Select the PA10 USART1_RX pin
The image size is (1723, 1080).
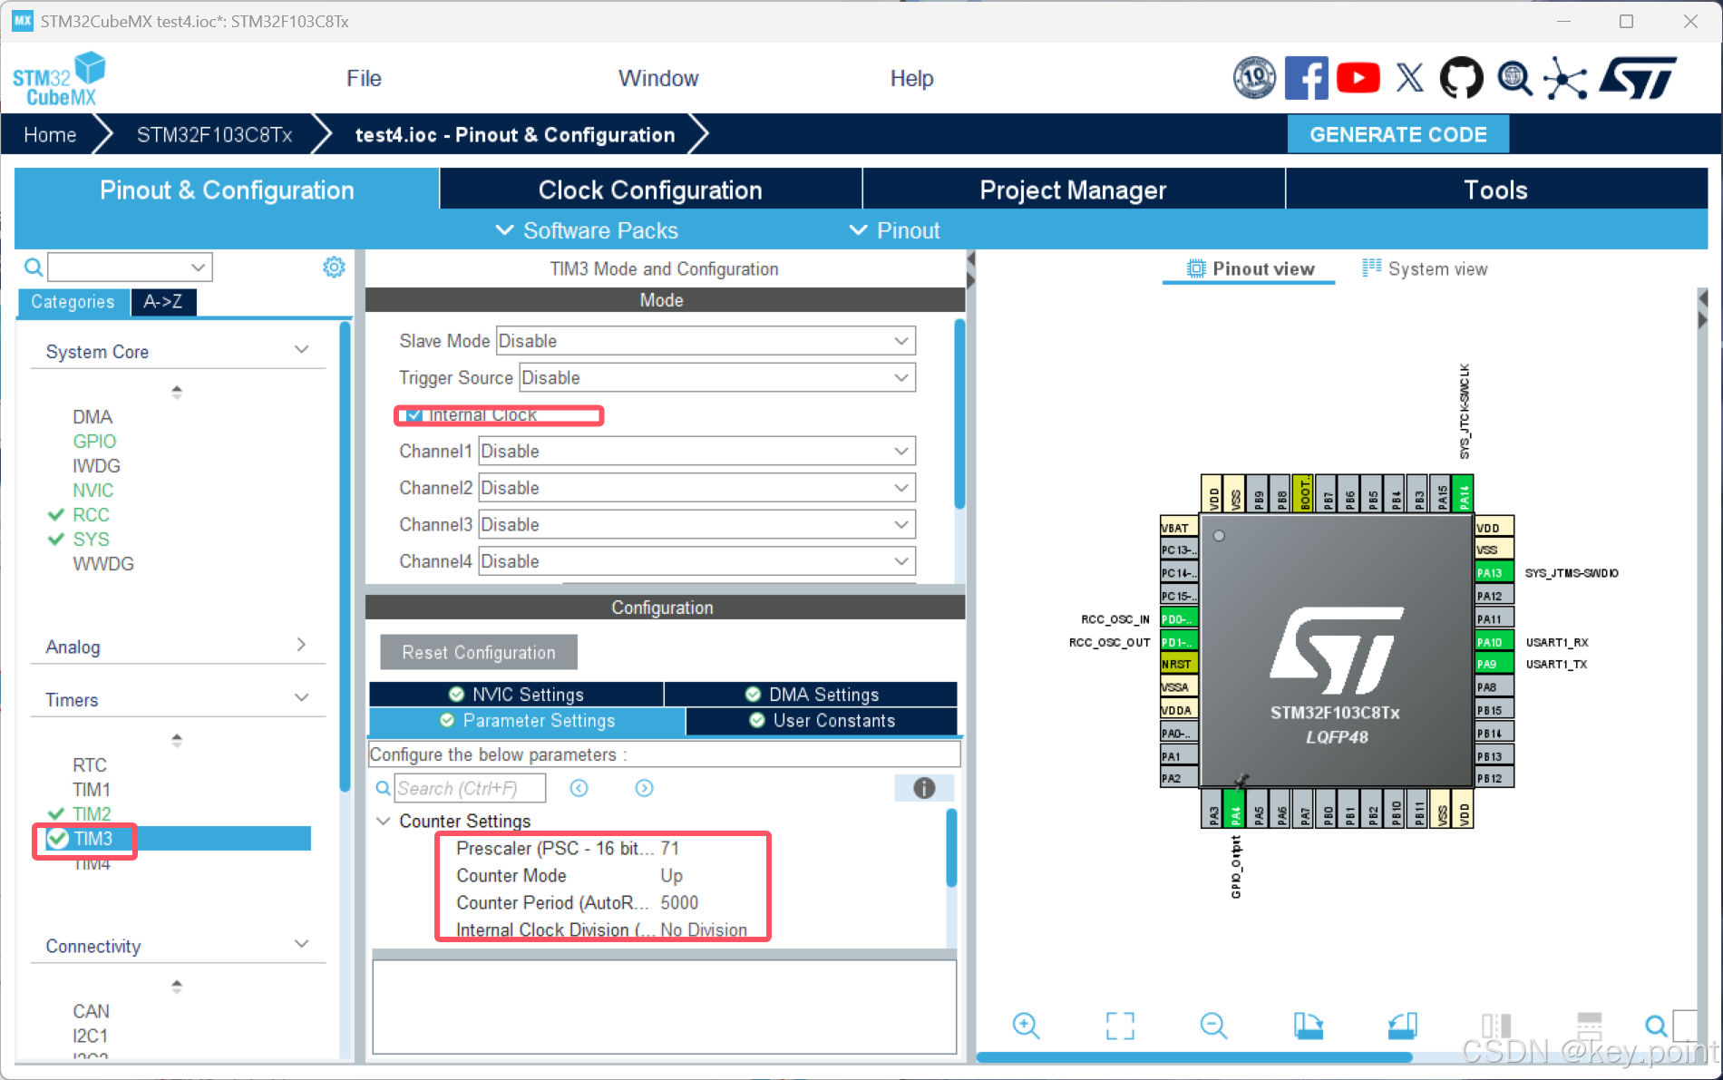pyautogui.click(x=1494, y=641)
